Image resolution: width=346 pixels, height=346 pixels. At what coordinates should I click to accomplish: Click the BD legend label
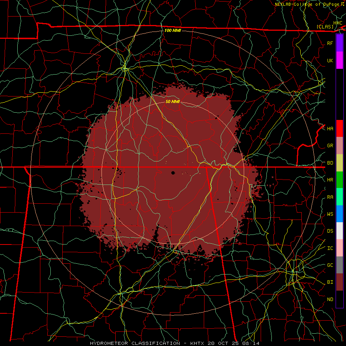click(330, 163)
